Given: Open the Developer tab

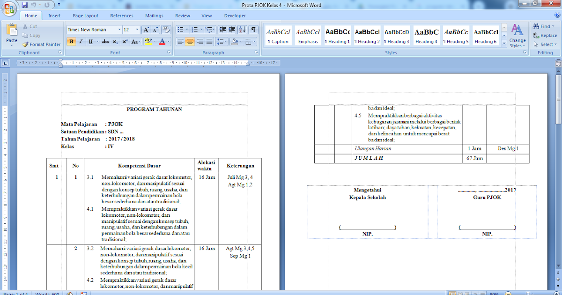Looking at the screenshot, I should coord(235,15).
